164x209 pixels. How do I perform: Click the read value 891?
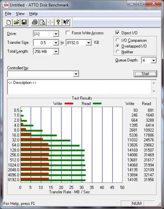150,110
